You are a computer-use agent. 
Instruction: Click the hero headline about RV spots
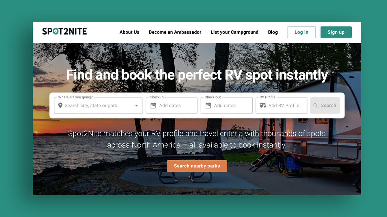pos(197,75)
